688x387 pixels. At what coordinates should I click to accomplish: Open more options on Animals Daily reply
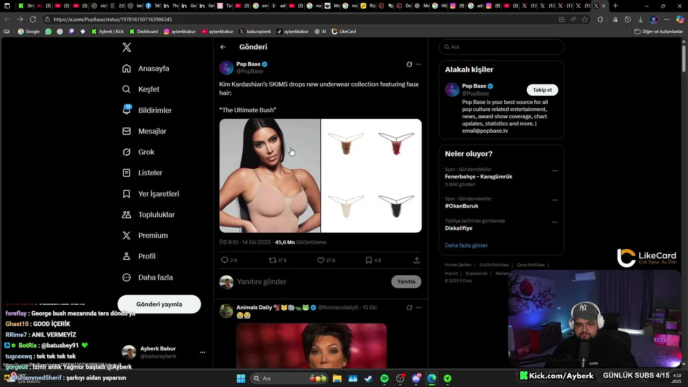pyautogui.click(x=419, y=307)
